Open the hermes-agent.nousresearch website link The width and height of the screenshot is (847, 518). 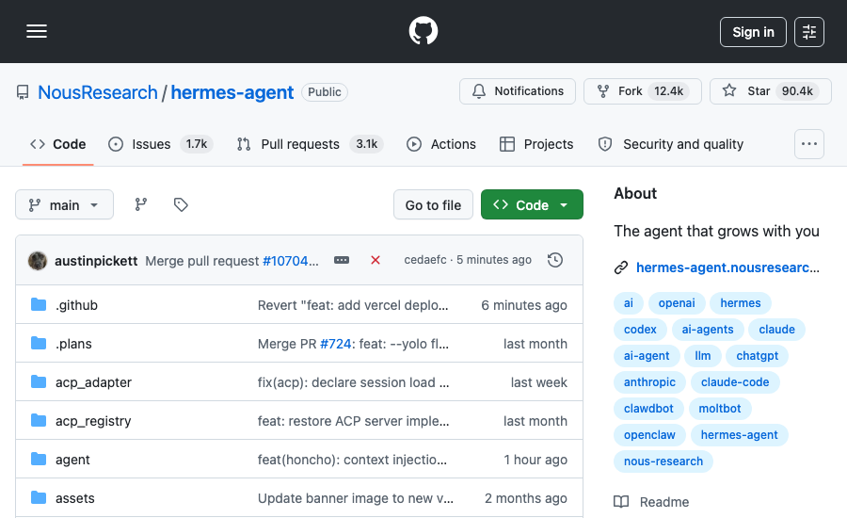727,267
